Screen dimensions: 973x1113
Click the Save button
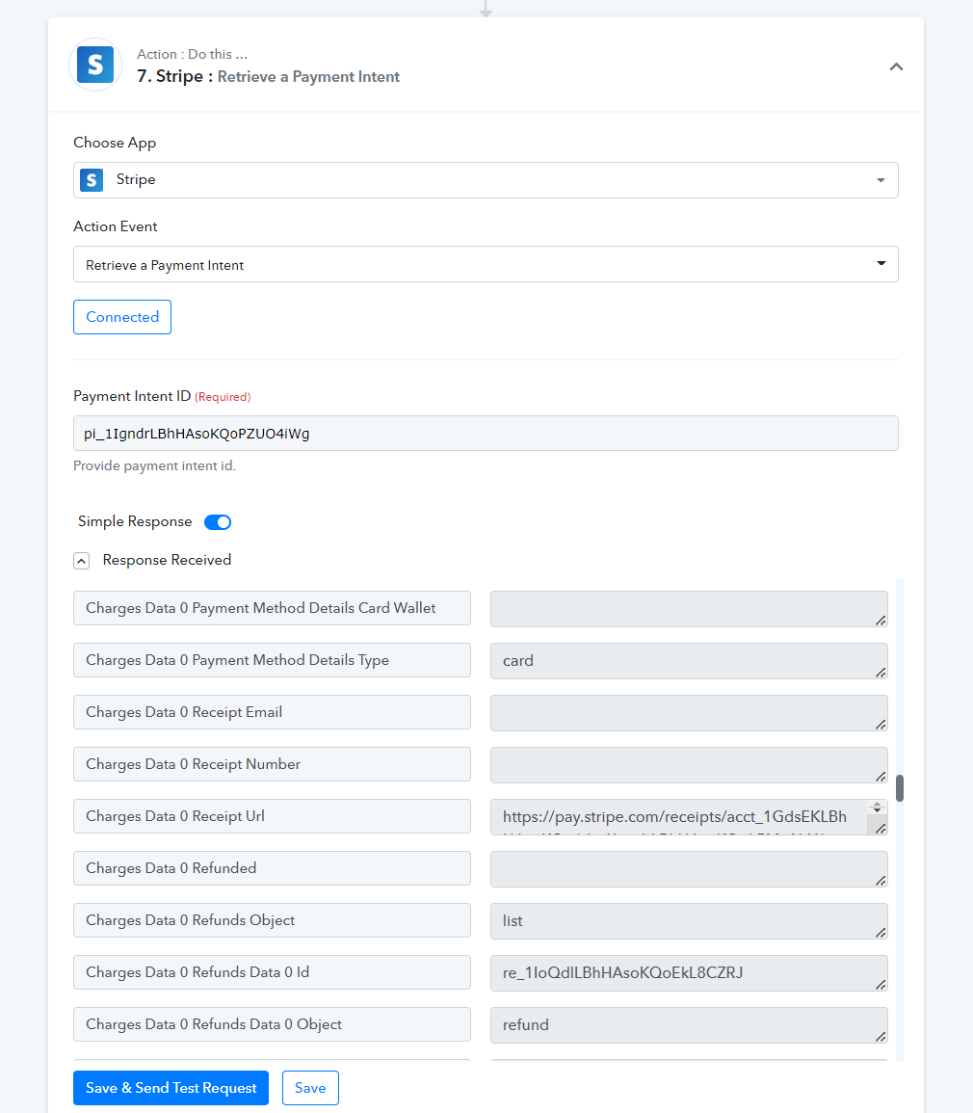310,1088
